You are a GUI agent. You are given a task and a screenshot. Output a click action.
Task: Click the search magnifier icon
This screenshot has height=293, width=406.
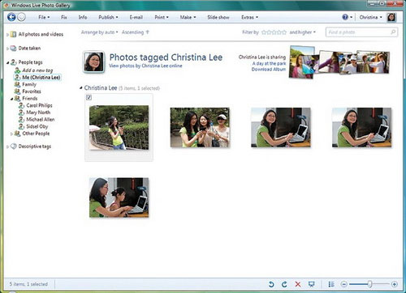pyautogui.click(x=393, y=32)
